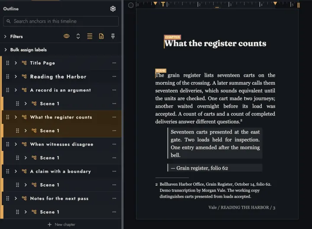312x229 pixels.
Task: Open options for Scene 1 under What the register counts
Action: 114,131
